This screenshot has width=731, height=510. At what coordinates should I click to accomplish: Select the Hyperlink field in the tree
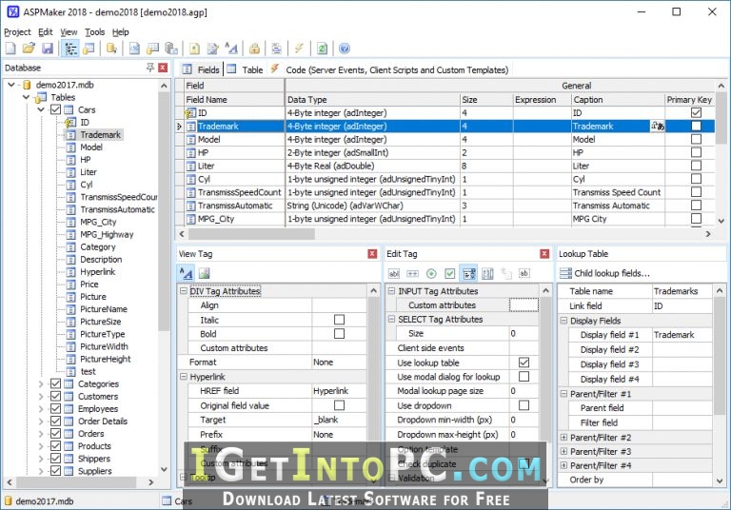97,272
